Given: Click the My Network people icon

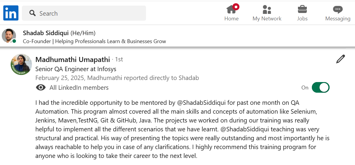Looking at the screenshot, I should click(x=267, y=10).
